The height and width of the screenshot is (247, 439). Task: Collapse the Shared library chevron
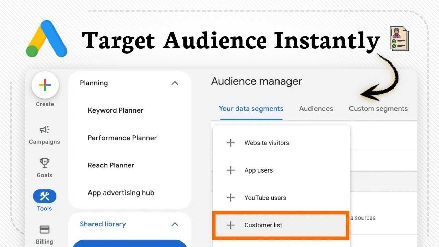click(x=175, y=224)
